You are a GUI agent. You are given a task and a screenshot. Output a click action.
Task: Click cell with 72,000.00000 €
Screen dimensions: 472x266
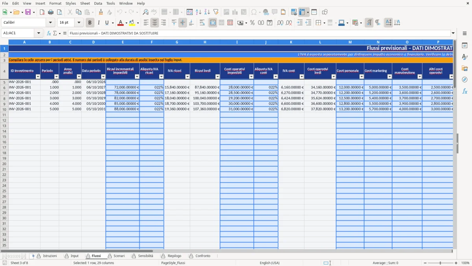coord(123,87)
